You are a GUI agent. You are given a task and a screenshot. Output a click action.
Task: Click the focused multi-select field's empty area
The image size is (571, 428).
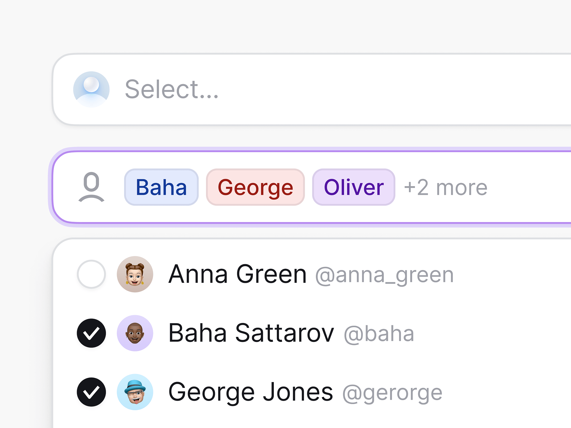pos(530,187)
